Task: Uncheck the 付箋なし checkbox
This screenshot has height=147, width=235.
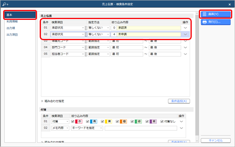Action: tap(162, 122)
